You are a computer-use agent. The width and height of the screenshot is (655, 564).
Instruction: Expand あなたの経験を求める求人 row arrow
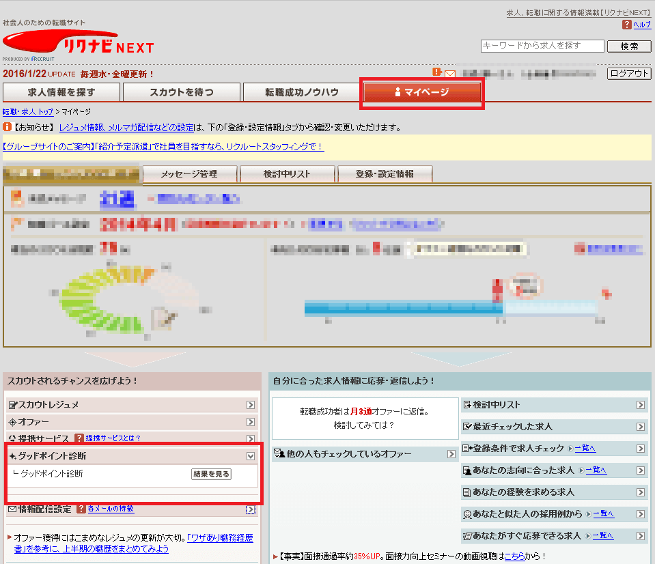coord(641,492)
